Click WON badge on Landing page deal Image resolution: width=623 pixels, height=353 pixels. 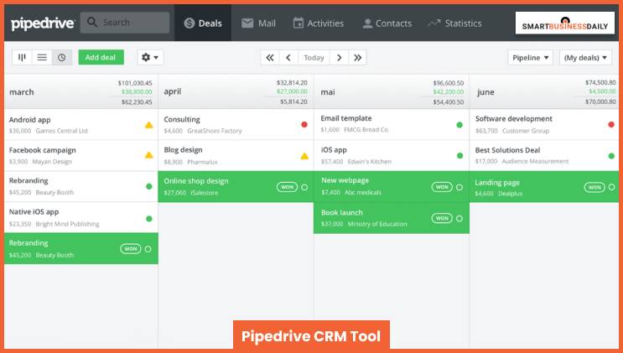coord(594,187)
